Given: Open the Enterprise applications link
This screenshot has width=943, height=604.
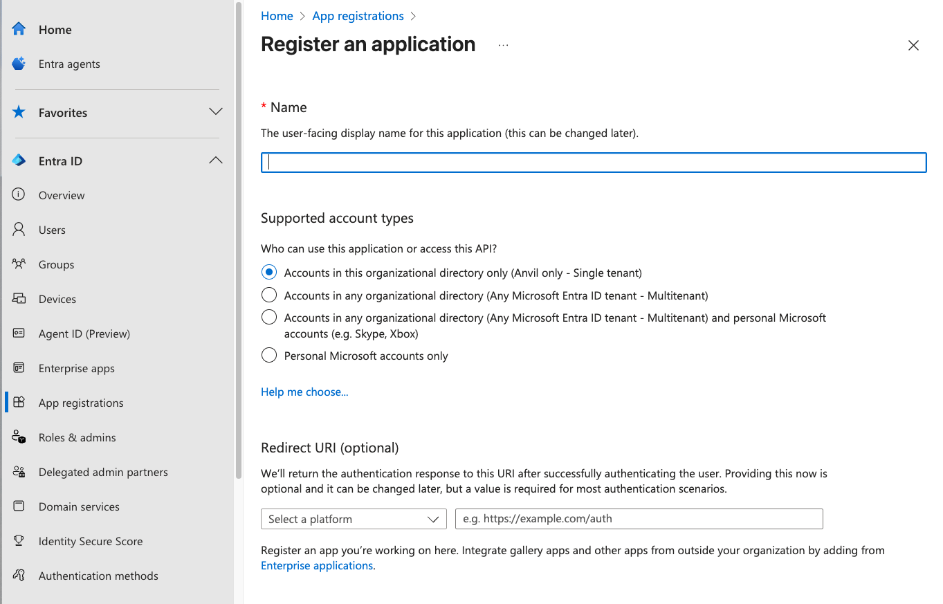Looking at the screenshot, I should coord(316,565).
